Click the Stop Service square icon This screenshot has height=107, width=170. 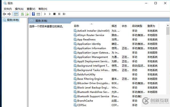pyautogui.click(x=54, y=14)
